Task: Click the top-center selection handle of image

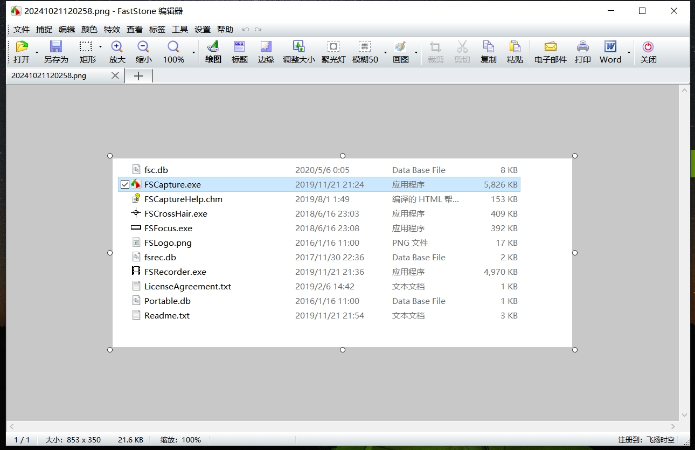Action: coord(343,156)
